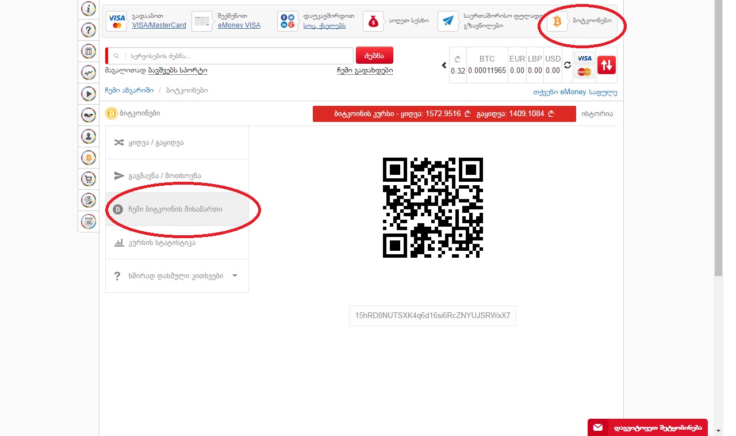The height and width of the screenshot is (436, 736).
Task: Click the red ძებნა search button
Action: (x=375, y=55)
